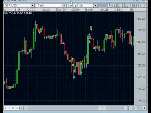Click the toolbar icon right of Sell
The height and width of the screenshot is (113, 151).
[141, 6]
